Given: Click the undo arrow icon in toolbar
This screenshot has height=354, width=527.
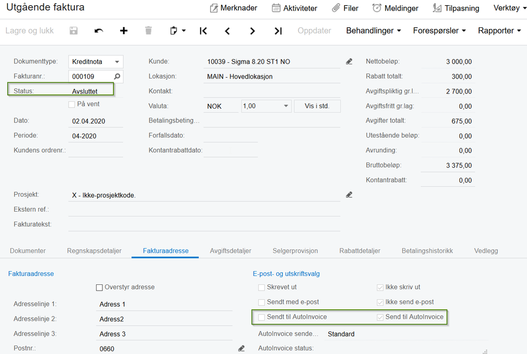Looking at the screenshot, I should [99, 31].
